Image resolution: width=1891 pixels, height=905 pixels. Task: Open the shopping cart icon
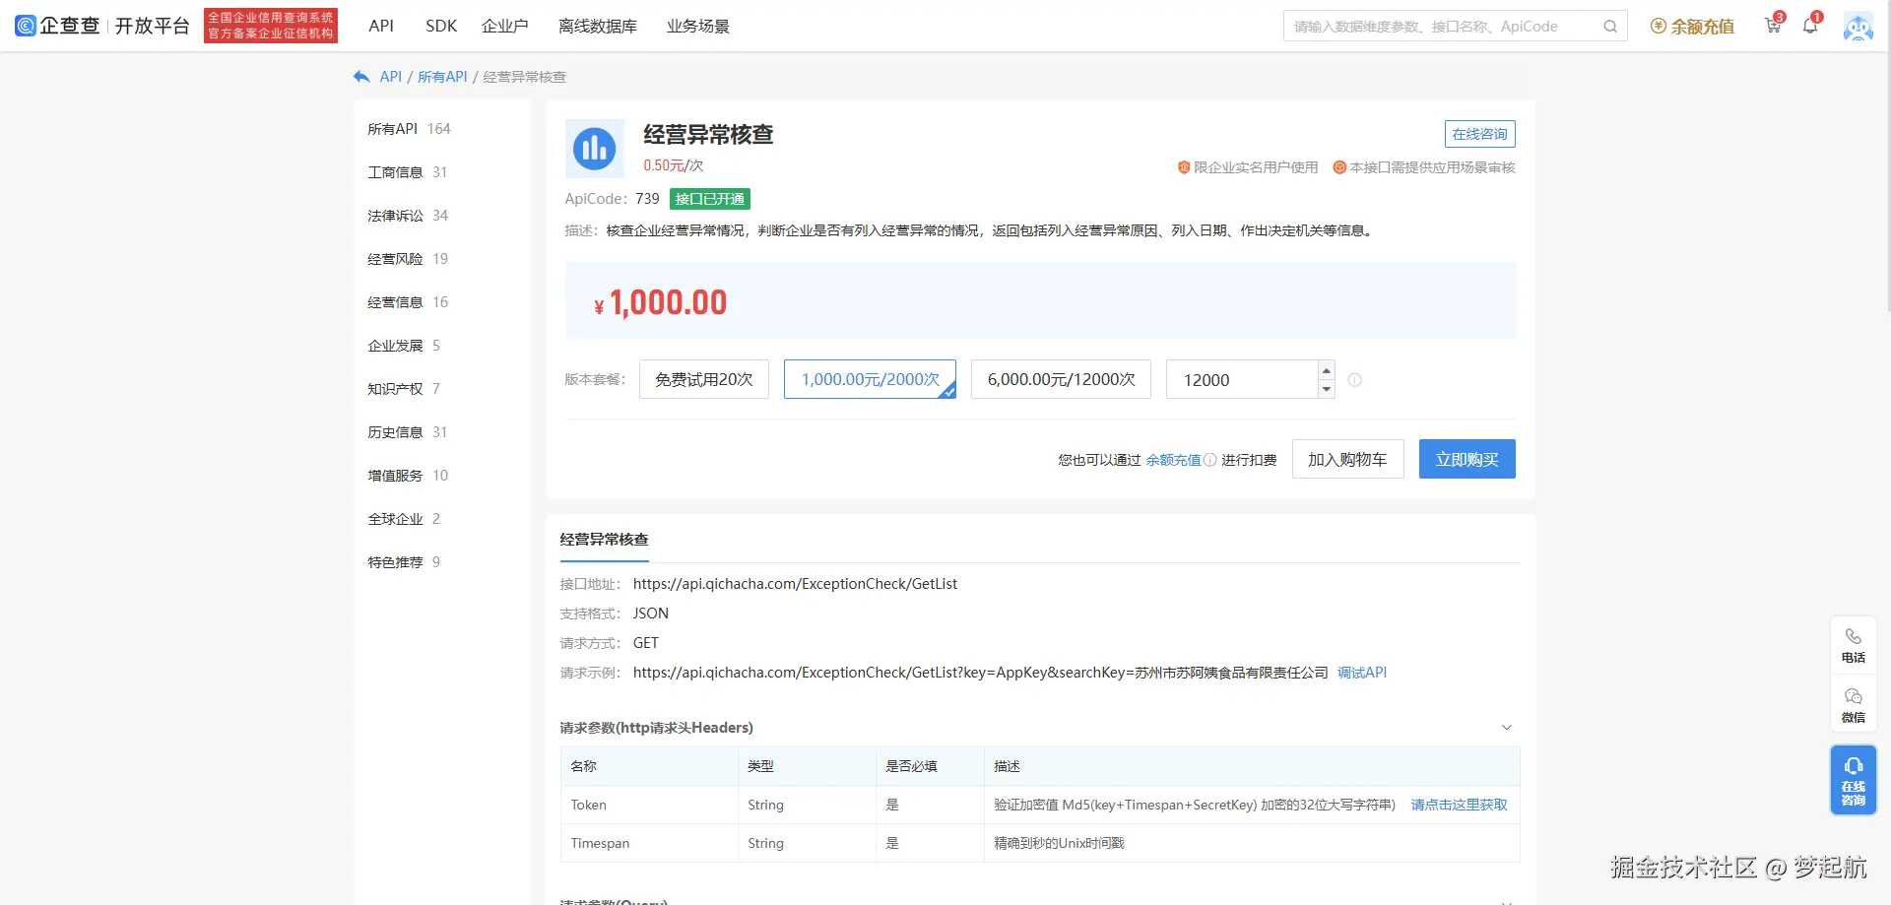pyautogui.click(x=1773, y=26)
